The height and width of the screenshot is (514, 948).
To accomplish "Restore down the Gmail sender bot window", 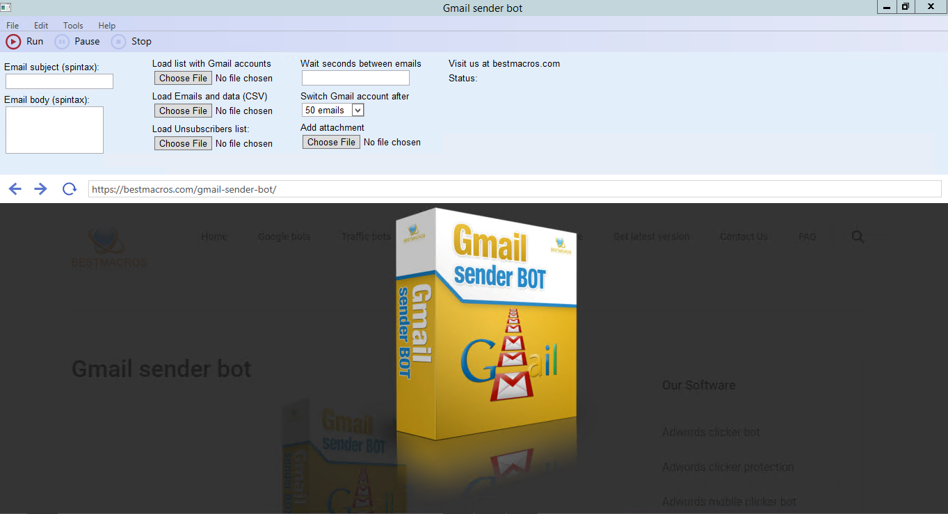I will click(906, 7).
